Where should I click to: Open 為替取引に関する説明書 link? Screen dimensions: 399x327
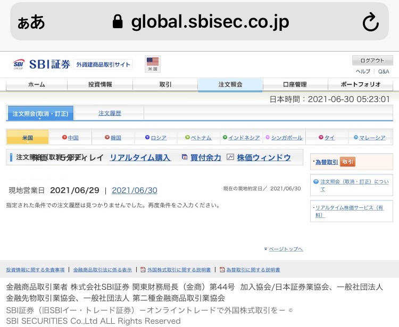(253, 270)
